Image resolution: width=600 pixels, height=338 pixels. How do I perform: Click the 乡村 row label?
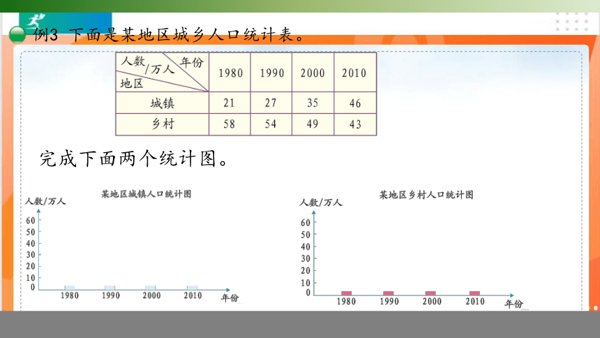[x=163, y=124]
